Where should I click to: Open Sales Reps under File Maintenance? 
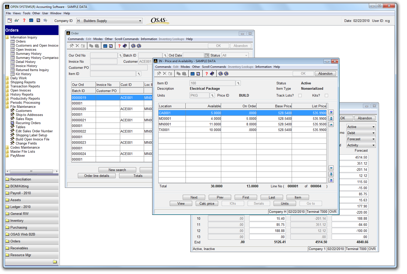[x=24, y=119]
